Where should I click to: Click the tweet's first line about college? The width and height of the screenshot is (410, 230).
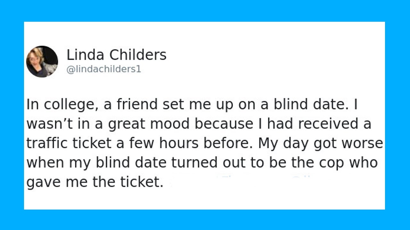coord(192,105)
